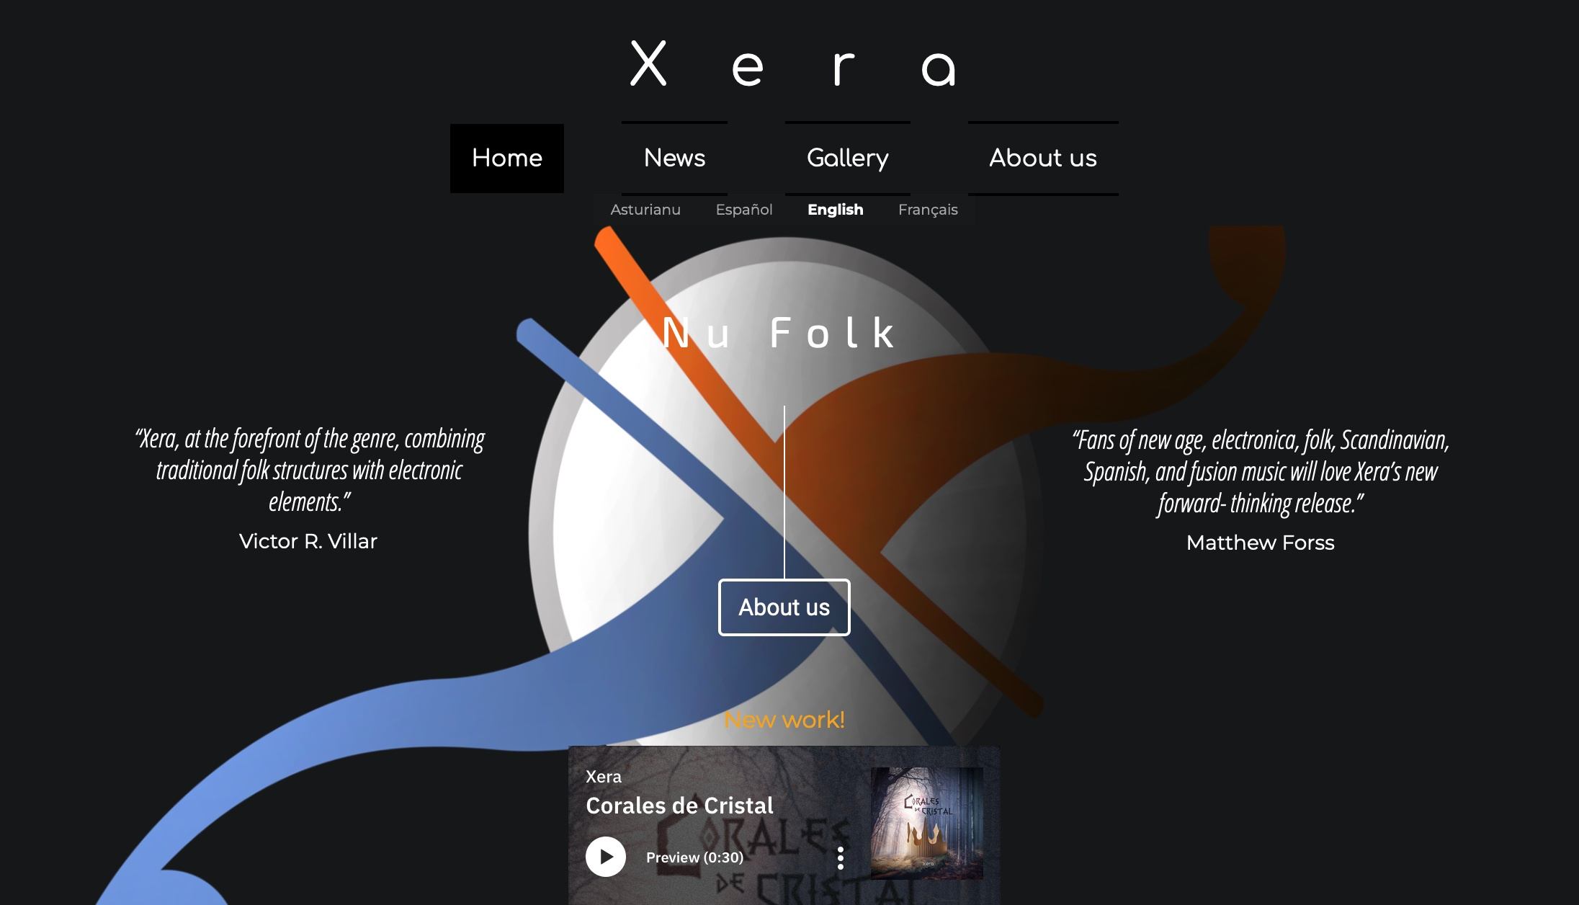Click the Xera site title logo
Image resolution: width=1579 pixels, height=905 pixels.
tap(793, 63)
